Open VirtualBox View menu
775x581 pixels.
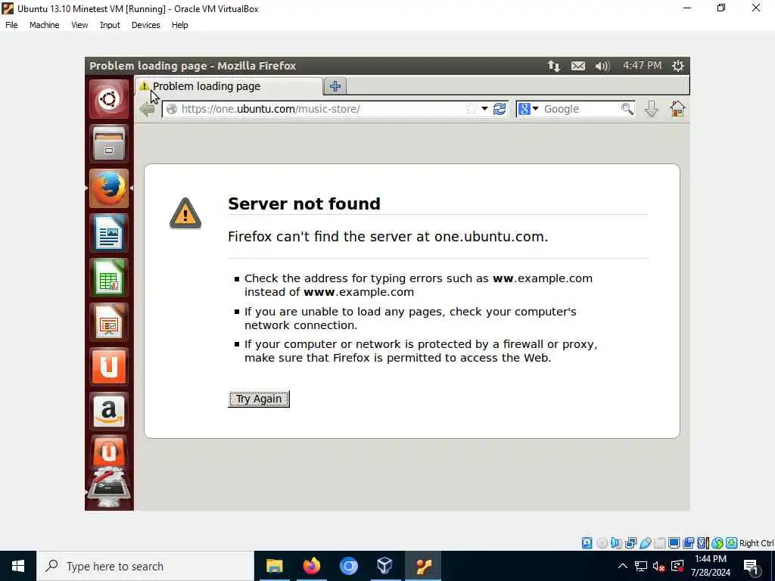pos(79,25)
